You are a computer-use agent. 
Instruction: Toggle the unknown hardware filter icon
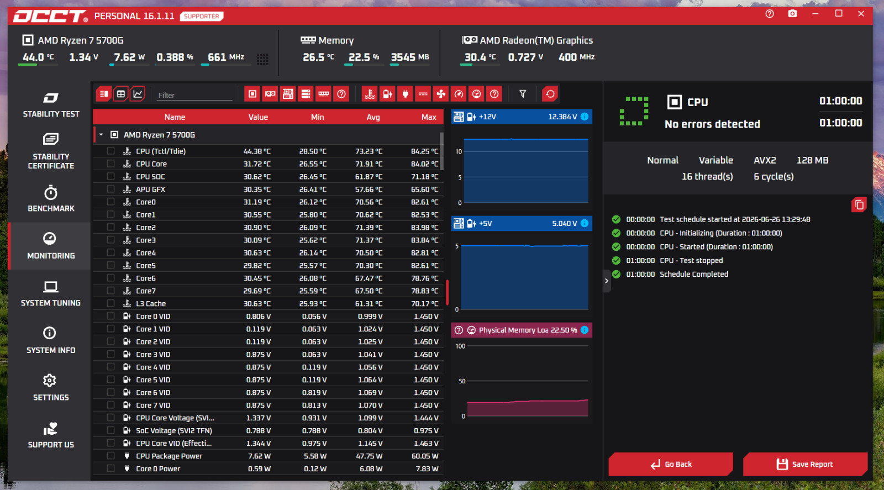341,94
